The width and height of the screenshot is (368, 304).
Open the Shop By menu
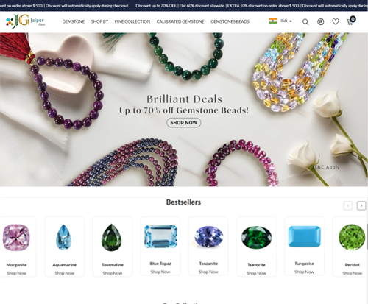pos(99,21)
